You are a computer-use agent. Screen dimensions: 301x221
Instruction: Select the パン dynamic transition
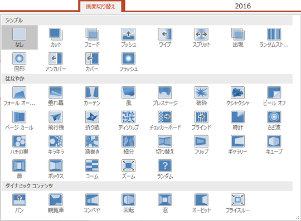(20, 203)
